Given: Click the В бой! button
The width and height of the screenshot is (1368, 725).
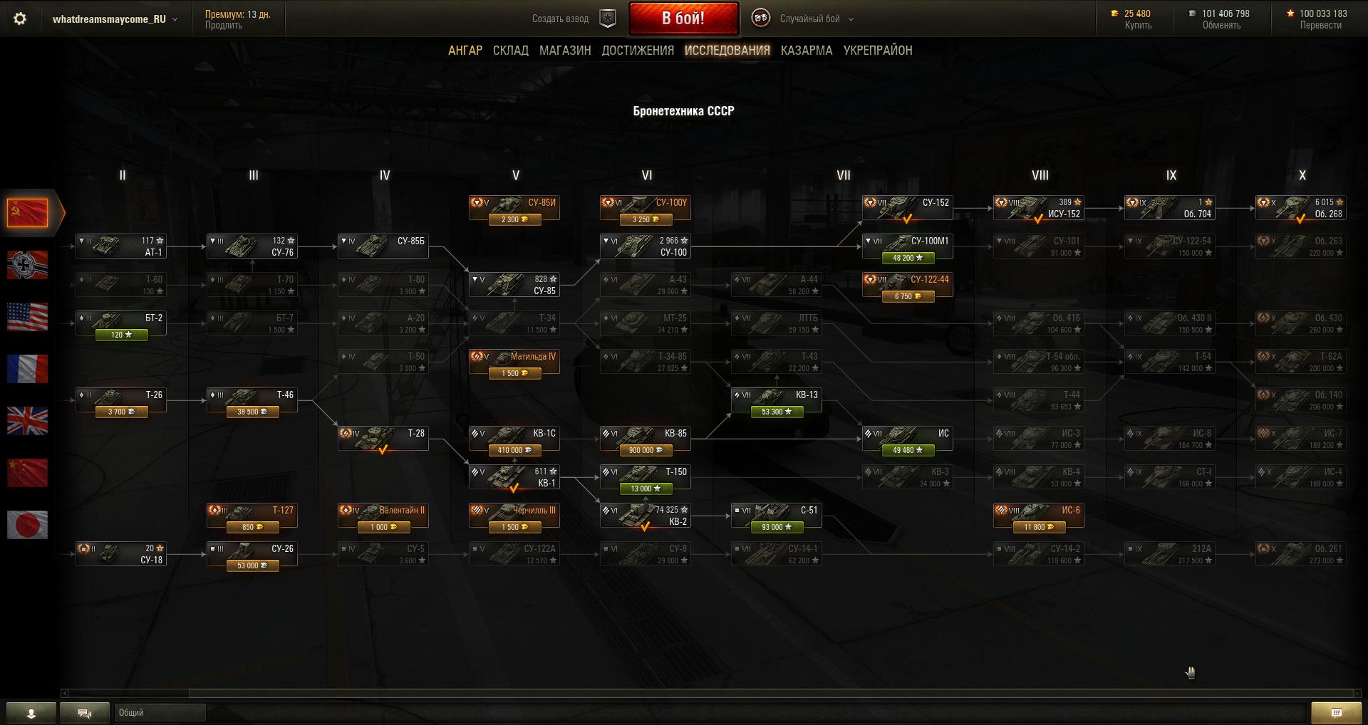Looking at the screenshot, I should pos(683,19).
